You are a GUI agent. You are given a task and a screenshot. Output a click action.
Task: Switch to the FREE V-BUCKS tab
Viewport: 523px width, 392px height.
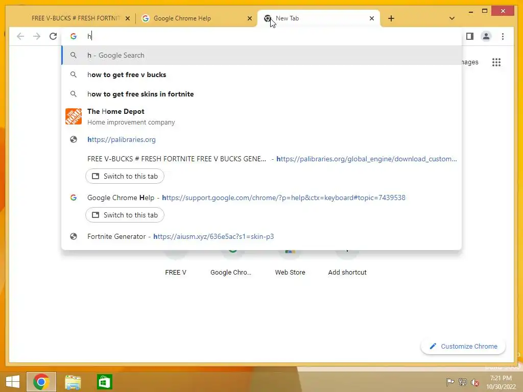tap(75, 18)
